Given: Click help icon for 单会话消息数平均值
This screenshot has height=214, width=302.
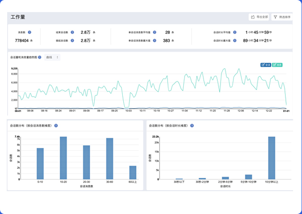Looking at the screenshot, I should click(154, 32).
